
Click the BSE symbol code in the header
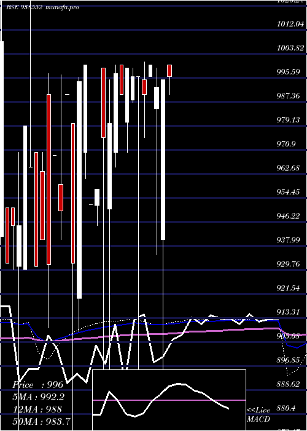click(24, 7)
